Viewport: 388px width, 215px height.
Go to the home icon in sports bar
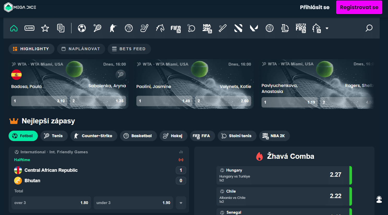coord(14,28)
